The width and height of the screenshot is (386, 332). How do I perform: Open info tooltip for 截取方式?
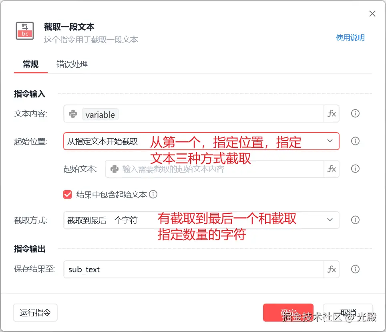(x=355, y=220)
